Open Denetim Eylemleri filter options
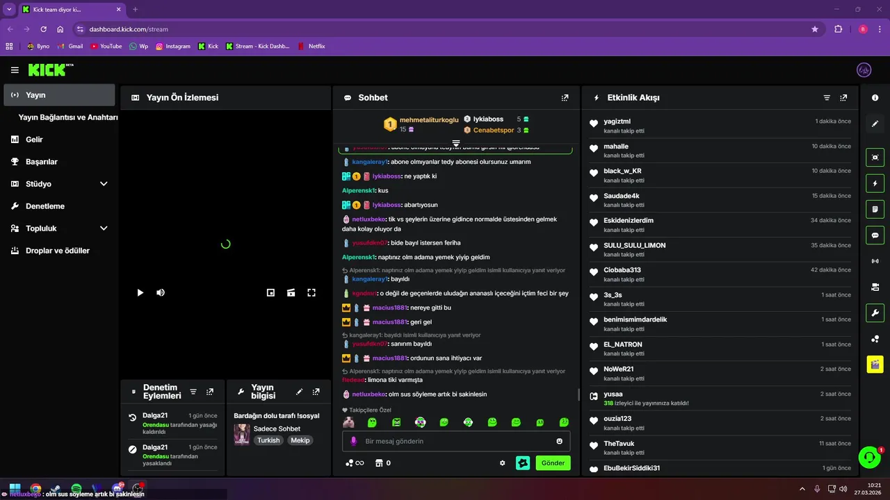Viewport: 890px width, 500px height. coord(193,392)
